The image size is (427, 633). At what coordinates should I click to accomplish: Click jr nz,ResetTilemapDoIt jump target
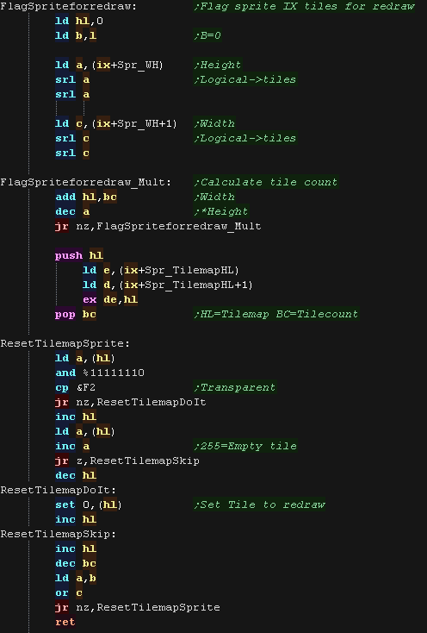coord(151,402)
